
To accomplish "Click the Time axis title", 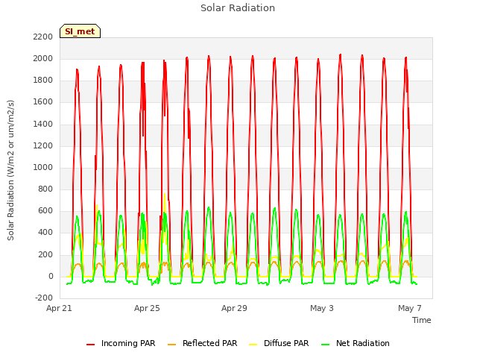I will click(x=422, y=320).
